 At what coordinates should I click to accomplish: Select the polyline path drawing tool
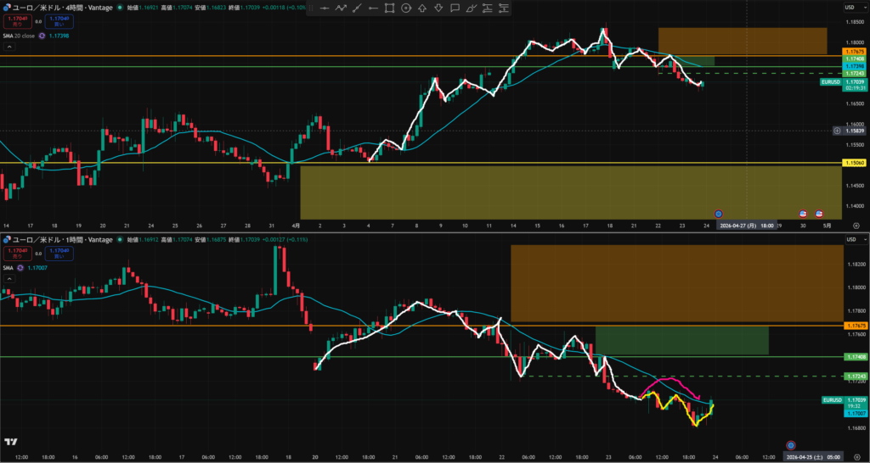[x=341, y=8]
